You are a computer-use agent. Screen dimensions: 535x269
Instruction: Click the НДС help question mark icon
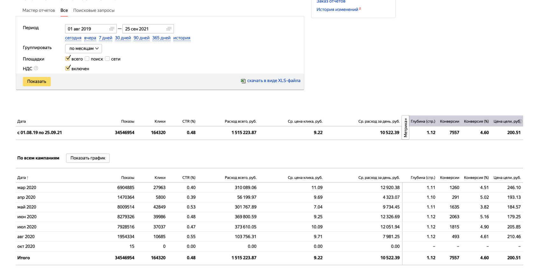tap(36, 68)
